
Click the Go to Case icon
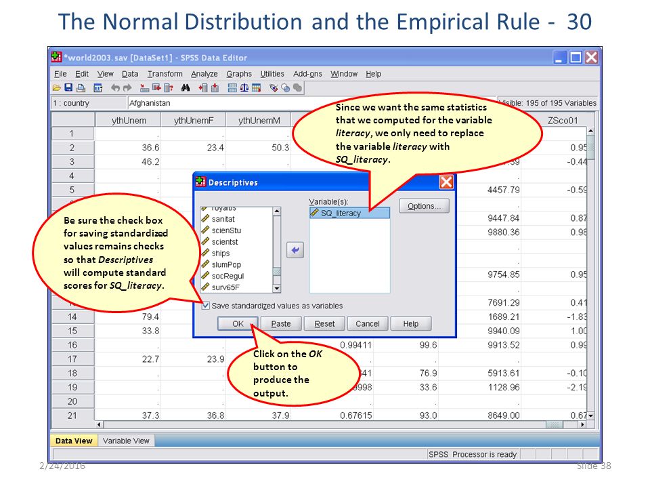pyautogui.click(x=145, y=87)
